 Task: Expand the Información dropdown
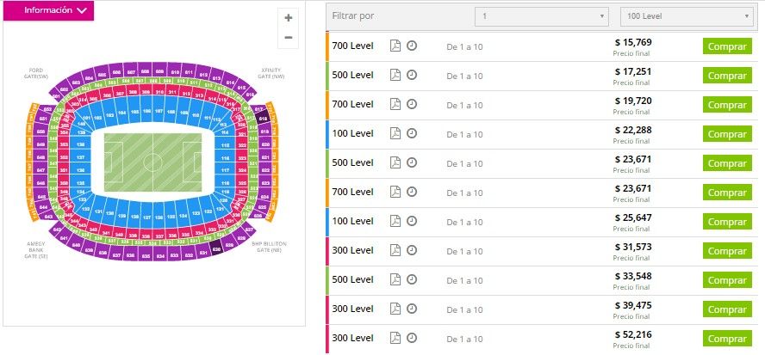tap(55, 11)
